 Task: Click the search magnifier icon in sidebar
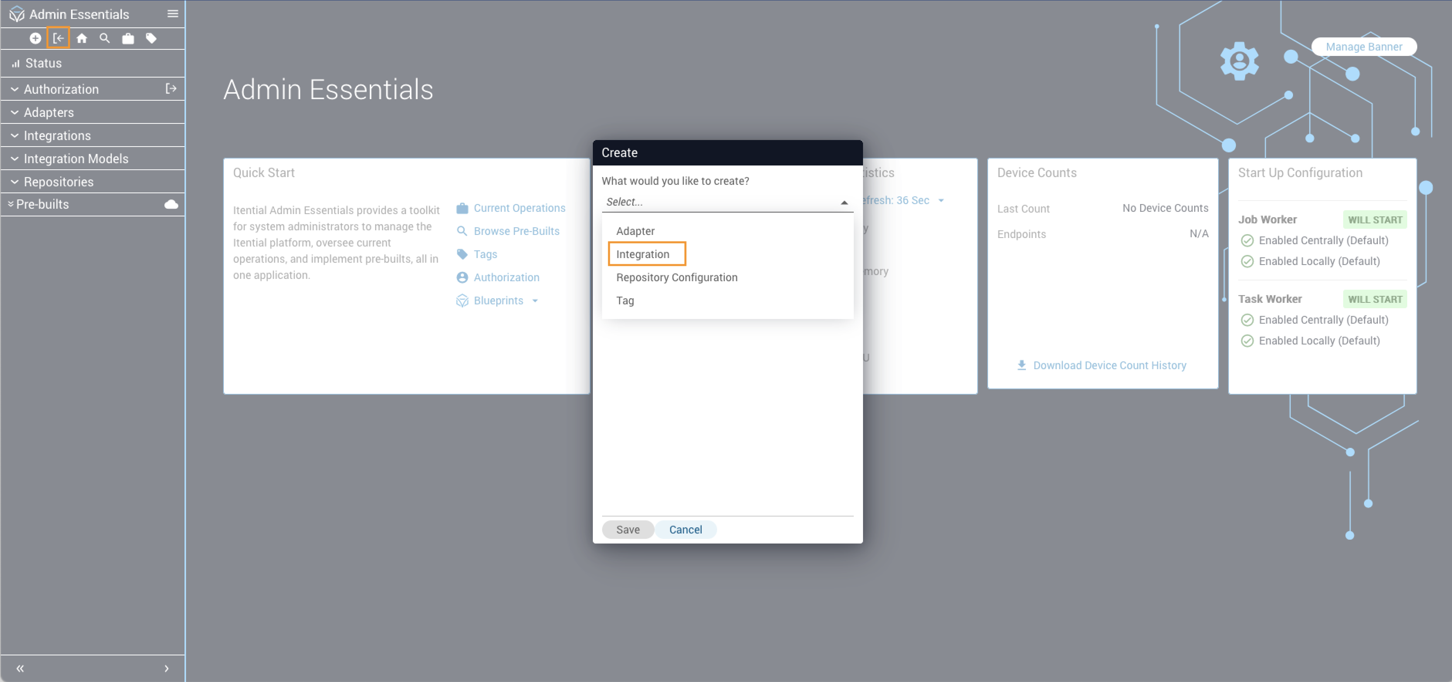click(104, 38)
